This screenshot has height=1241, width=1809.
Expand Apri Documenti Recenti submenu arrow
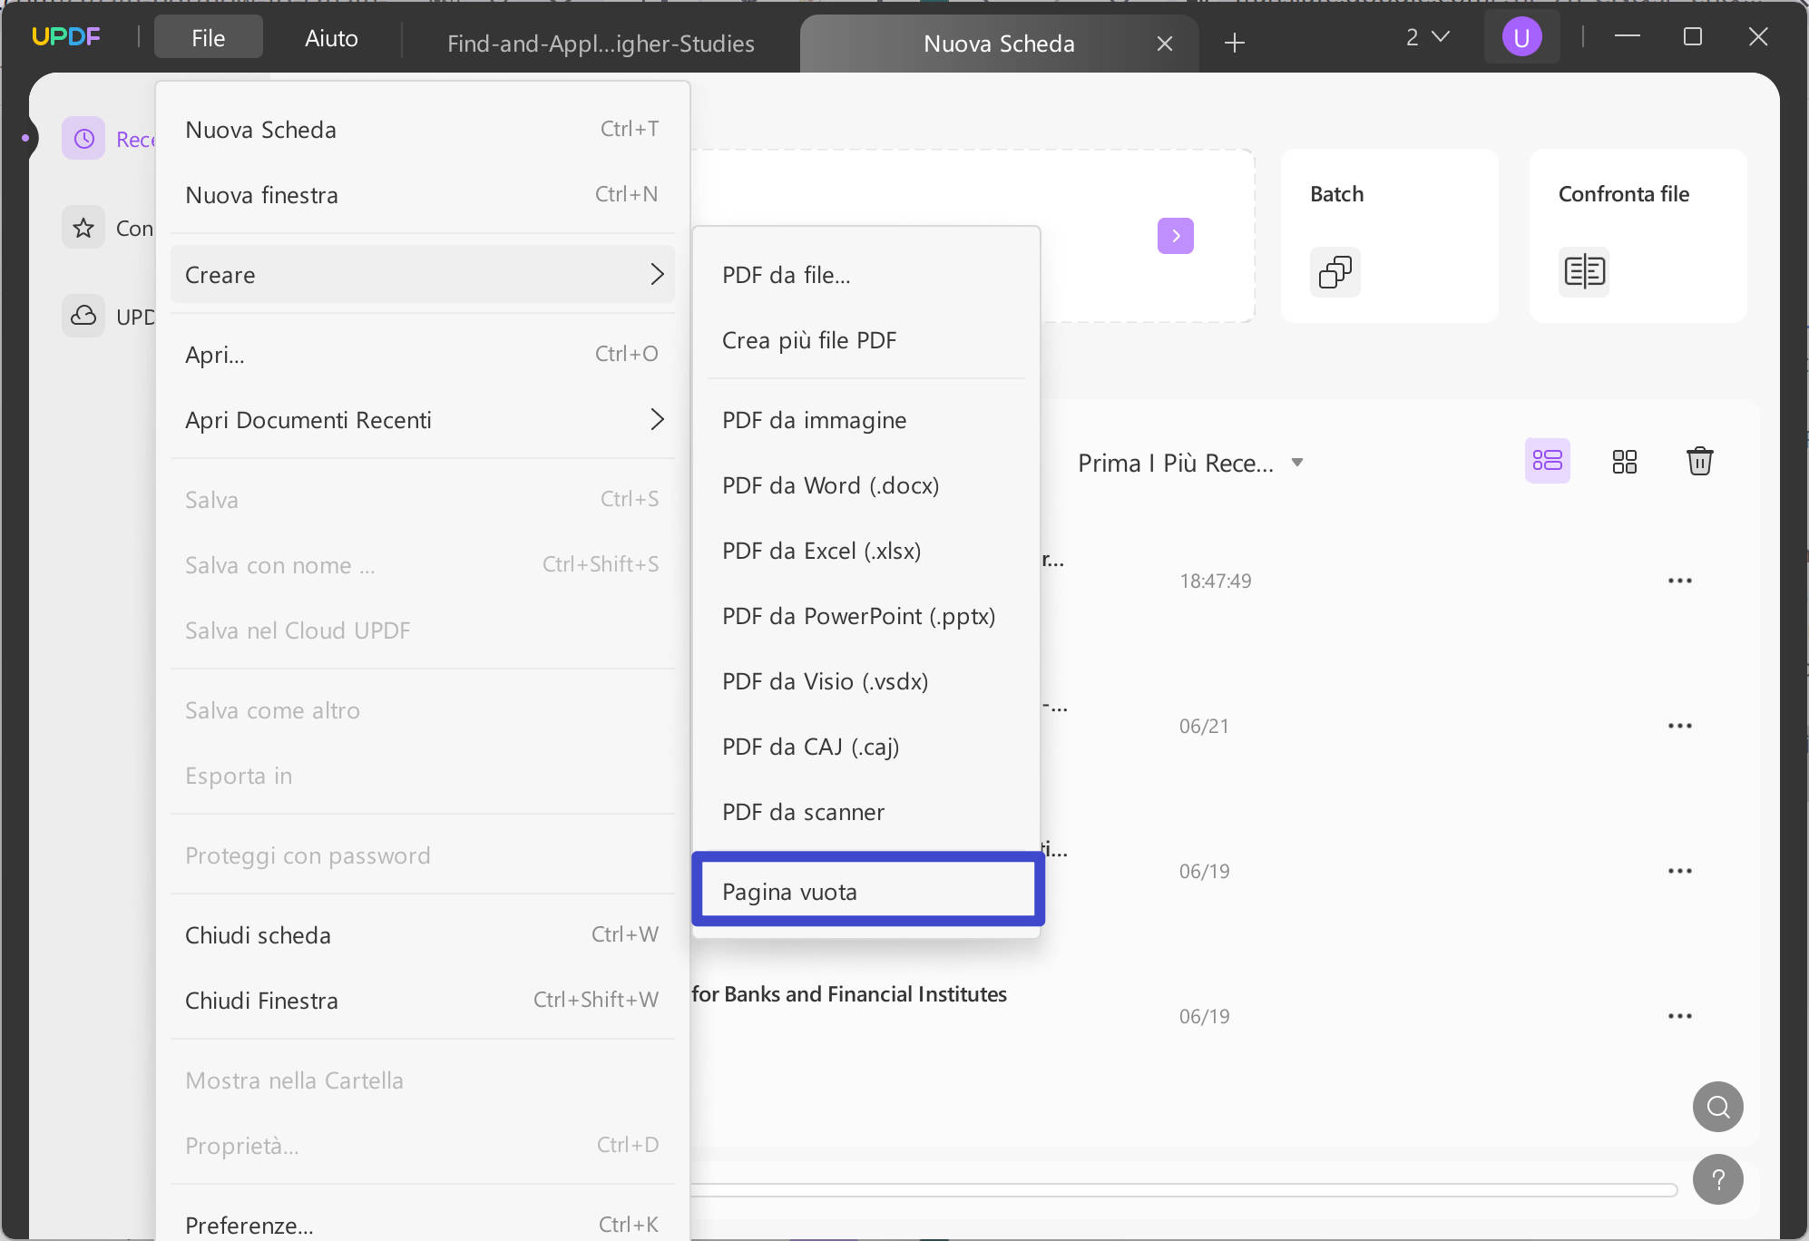pyautogui.click(x=658, y=419)
